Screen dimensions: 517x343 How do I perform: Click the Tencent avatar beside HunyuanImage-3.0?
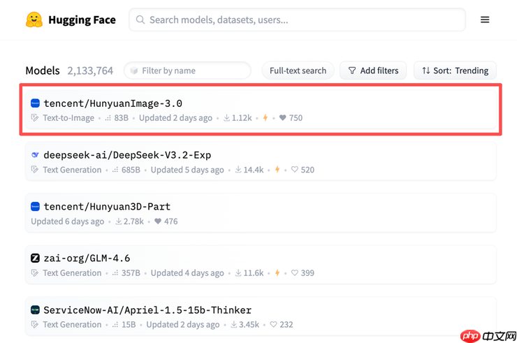click(36, 103)
